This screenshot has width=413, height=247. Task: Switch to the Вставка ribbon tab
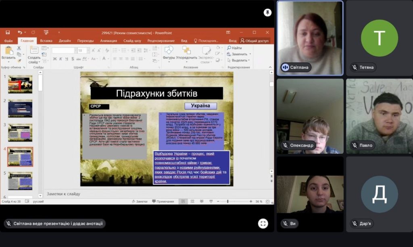click(x=46, y=41)
